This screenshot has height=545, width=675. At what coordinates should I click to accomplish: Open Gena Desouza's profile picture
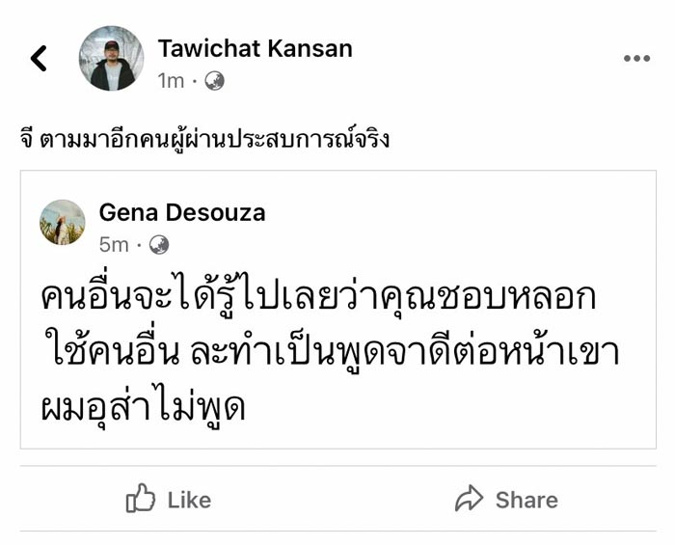(x=63, y=222)
